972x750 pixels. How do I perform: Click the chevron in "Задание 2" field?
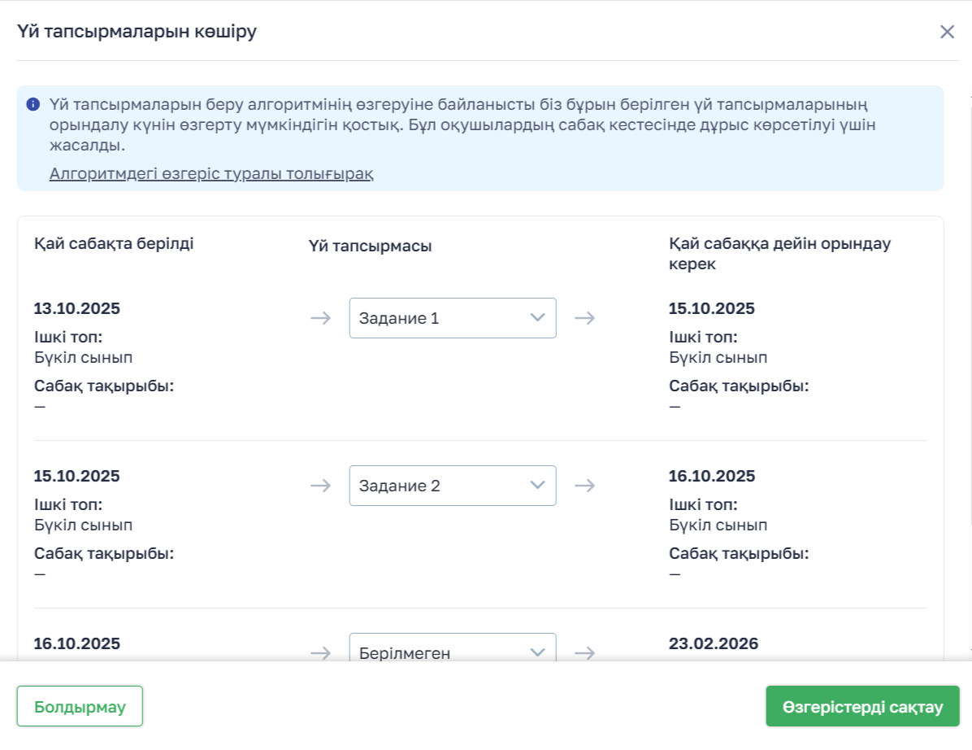click(x=537, y=485)
